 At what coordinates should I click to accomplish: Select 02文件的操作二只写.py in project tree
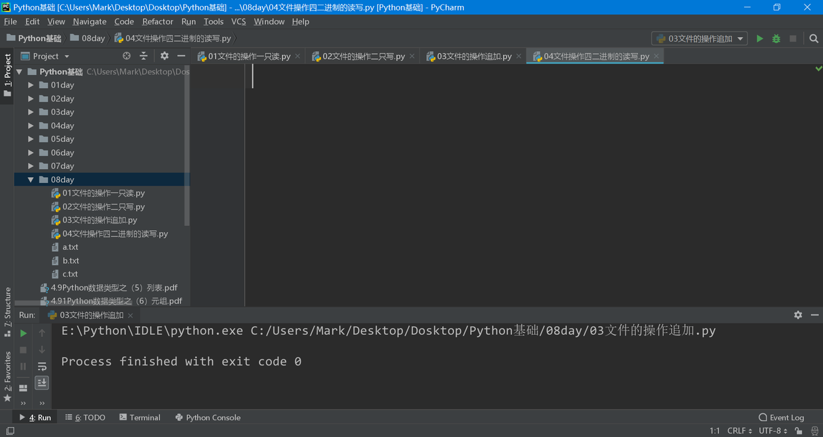(104, 207)
